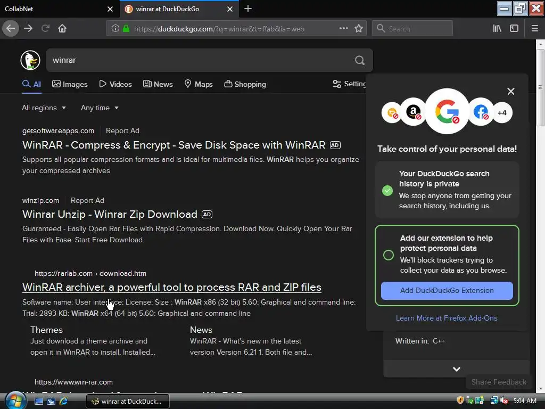Click the green search history checkmark

(x=387, y=191)
